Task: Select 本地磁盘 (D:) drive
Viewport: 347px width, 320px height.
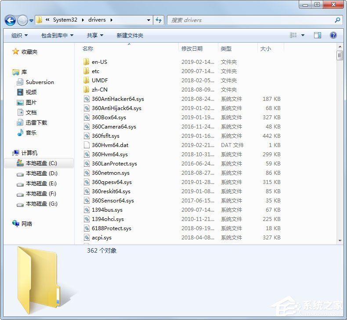Action: (x=41, y=173)
